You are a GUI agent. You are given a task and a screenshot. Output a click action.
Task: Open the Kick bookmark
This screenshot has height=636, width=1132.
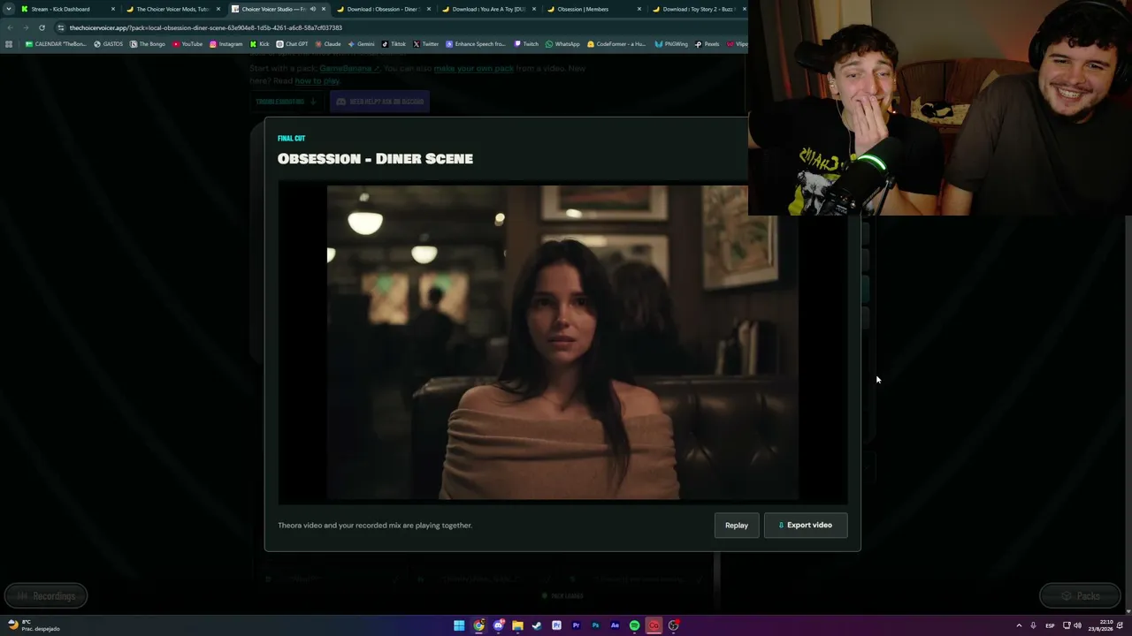coord(260,44)
